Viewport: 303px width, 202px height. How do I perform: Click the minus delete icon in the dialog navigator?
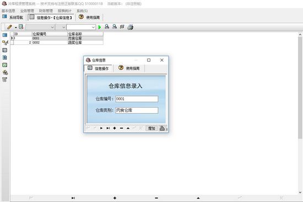coord(121,128)
